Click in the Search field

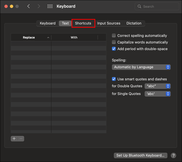point(159,6)
